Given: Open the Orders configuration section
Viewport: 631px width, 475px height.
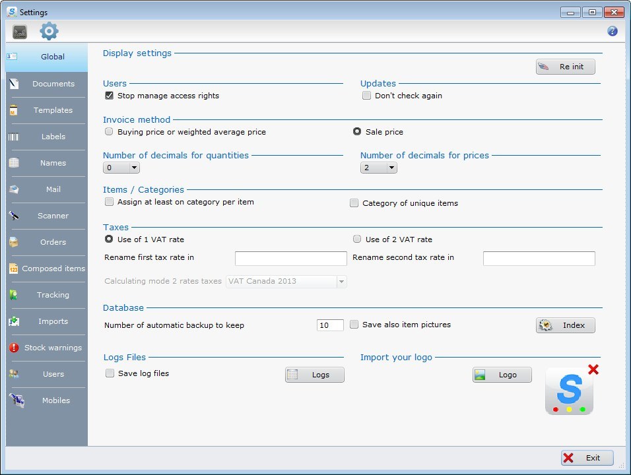Looking at the screenshot, I should (x=52, y=242).
